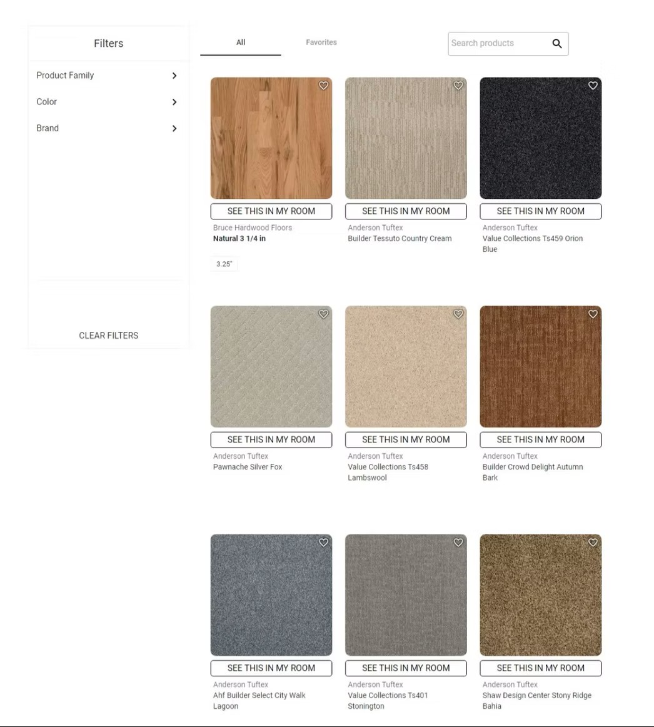Open the Autumn Bark carpet swatch image

tap(540, 366)
